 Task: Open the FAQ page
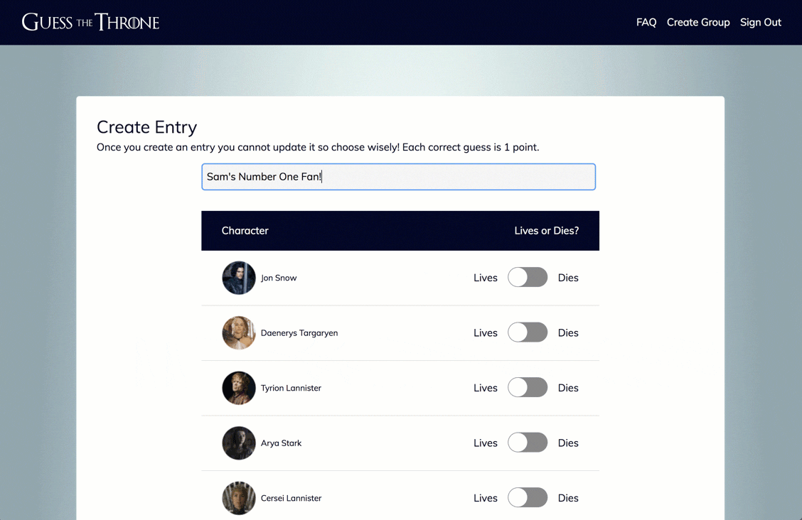[646, 23]
